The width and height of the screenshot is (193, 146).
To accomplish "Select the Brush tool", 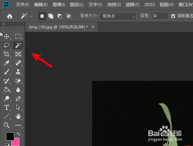I will (7, 72).
